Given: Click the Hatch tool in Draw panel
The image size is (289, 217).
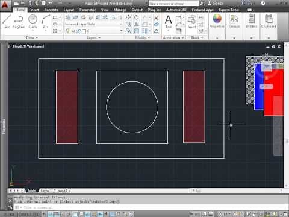Looking at the screenshot, I should click(x=55, y=31).
